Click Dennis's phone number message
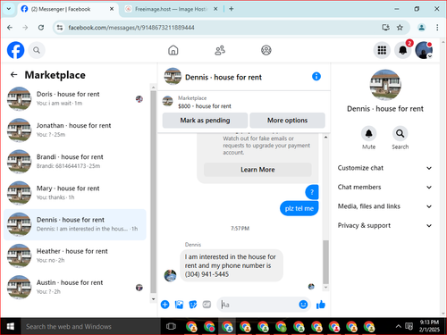 232,265
